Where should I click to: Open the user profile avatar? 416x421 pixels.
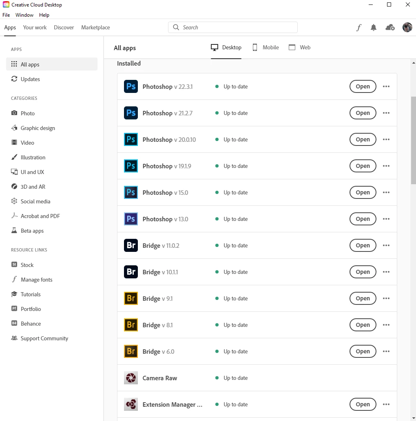coord(407,27)
